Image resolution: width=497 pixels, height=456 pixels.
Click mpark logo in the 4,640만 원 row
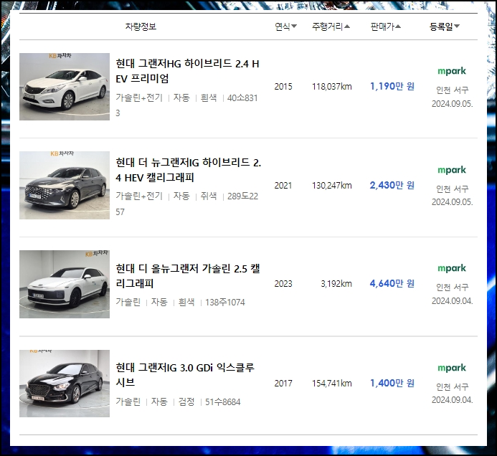click(x=452, y=268)
